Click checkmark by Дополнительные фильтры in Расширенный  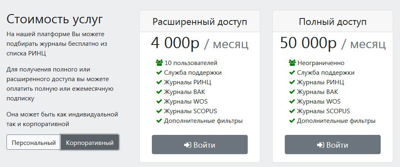tap(159, 121)
